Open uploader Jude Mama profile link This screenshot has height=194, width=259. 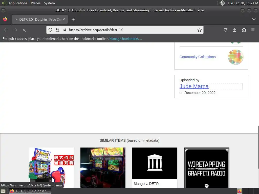click(x=194, y=86)
